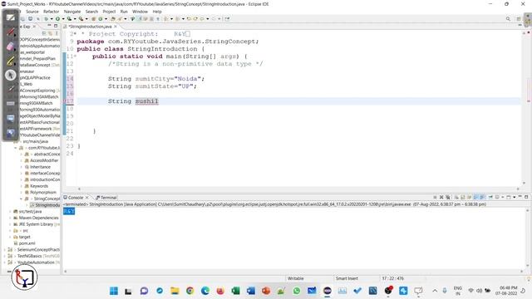Image resolution: width=532 pixels, height=299 pixels.
Task: Expand the Polymorphism package
Action: coord(22,192)
